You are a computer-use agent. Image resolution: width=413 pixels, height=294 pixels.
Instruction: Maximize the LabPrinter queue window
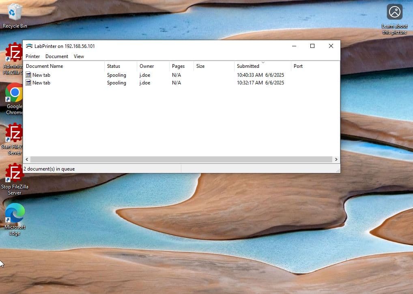(x=312, y=46)
